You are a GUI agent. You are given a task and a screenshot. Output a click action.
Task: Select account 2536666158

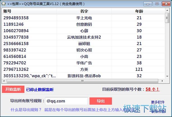tap(16, 44)
